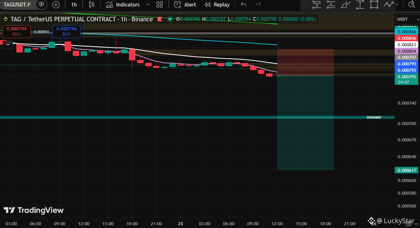Expand the favorites toolbar chevron
The image size is (420, 228).
coord(397,4)
